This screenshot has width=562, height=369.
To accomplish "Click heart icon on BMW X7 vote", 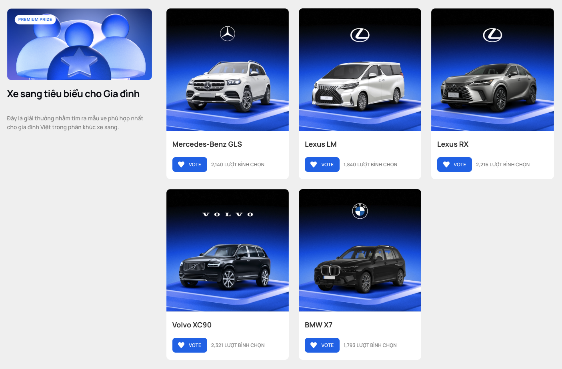I will pos(314,345).
